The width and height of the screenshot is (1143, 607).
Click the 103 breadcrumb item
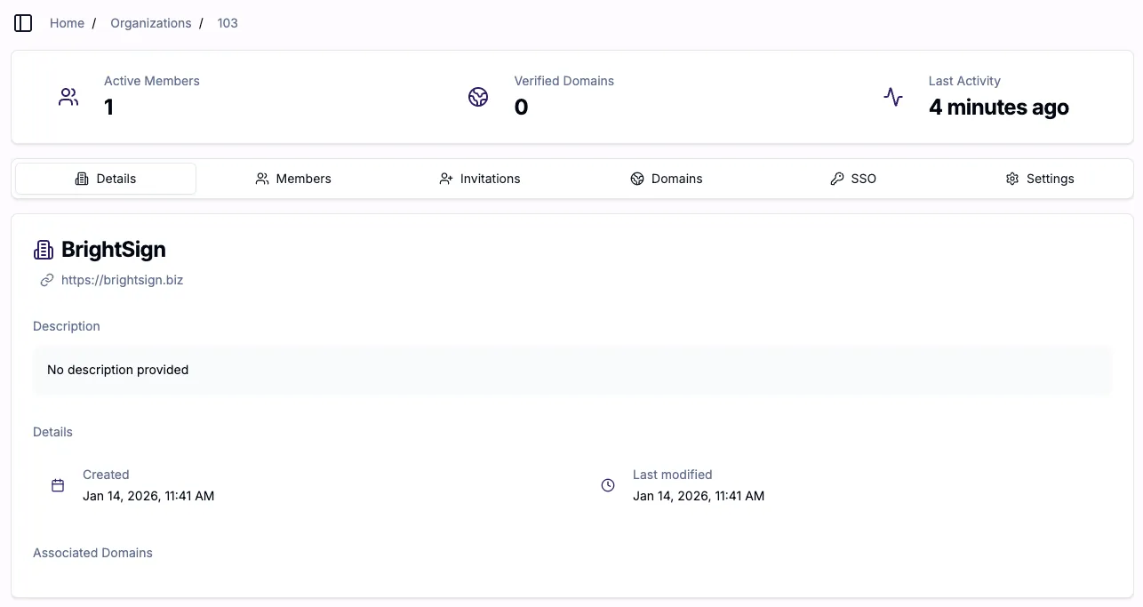tap(228, 23)
